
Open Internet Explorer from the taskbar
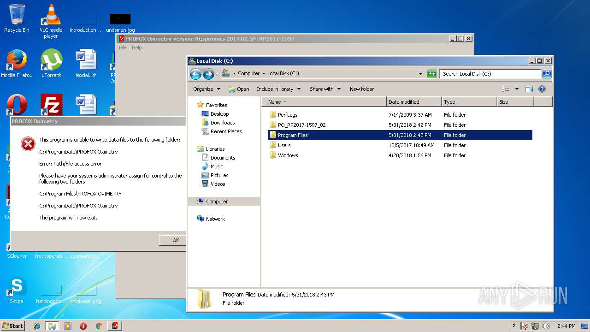click(37, 326)
